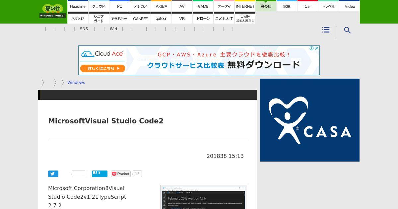Open the hamburger list menu icon
398x209 pixels.
(326, 30)
